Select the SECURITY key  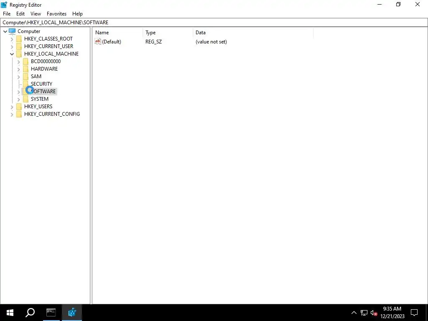click(x=41, y=84)
